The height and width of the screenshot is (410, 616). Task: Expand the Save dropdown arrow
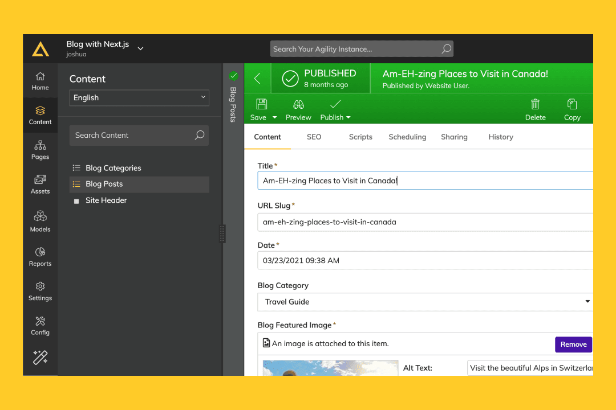[x=274, y=117]
